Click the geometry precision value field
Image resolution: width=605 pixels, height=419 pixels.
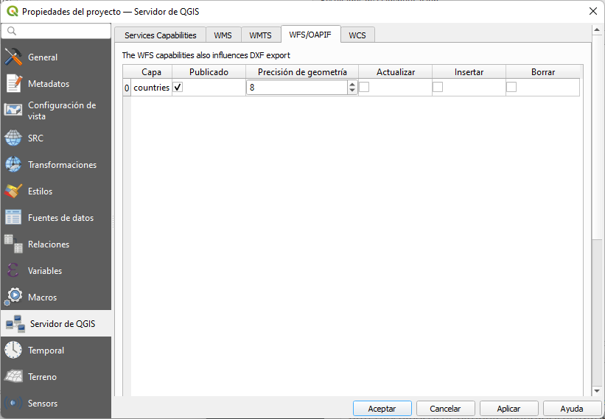297,88
